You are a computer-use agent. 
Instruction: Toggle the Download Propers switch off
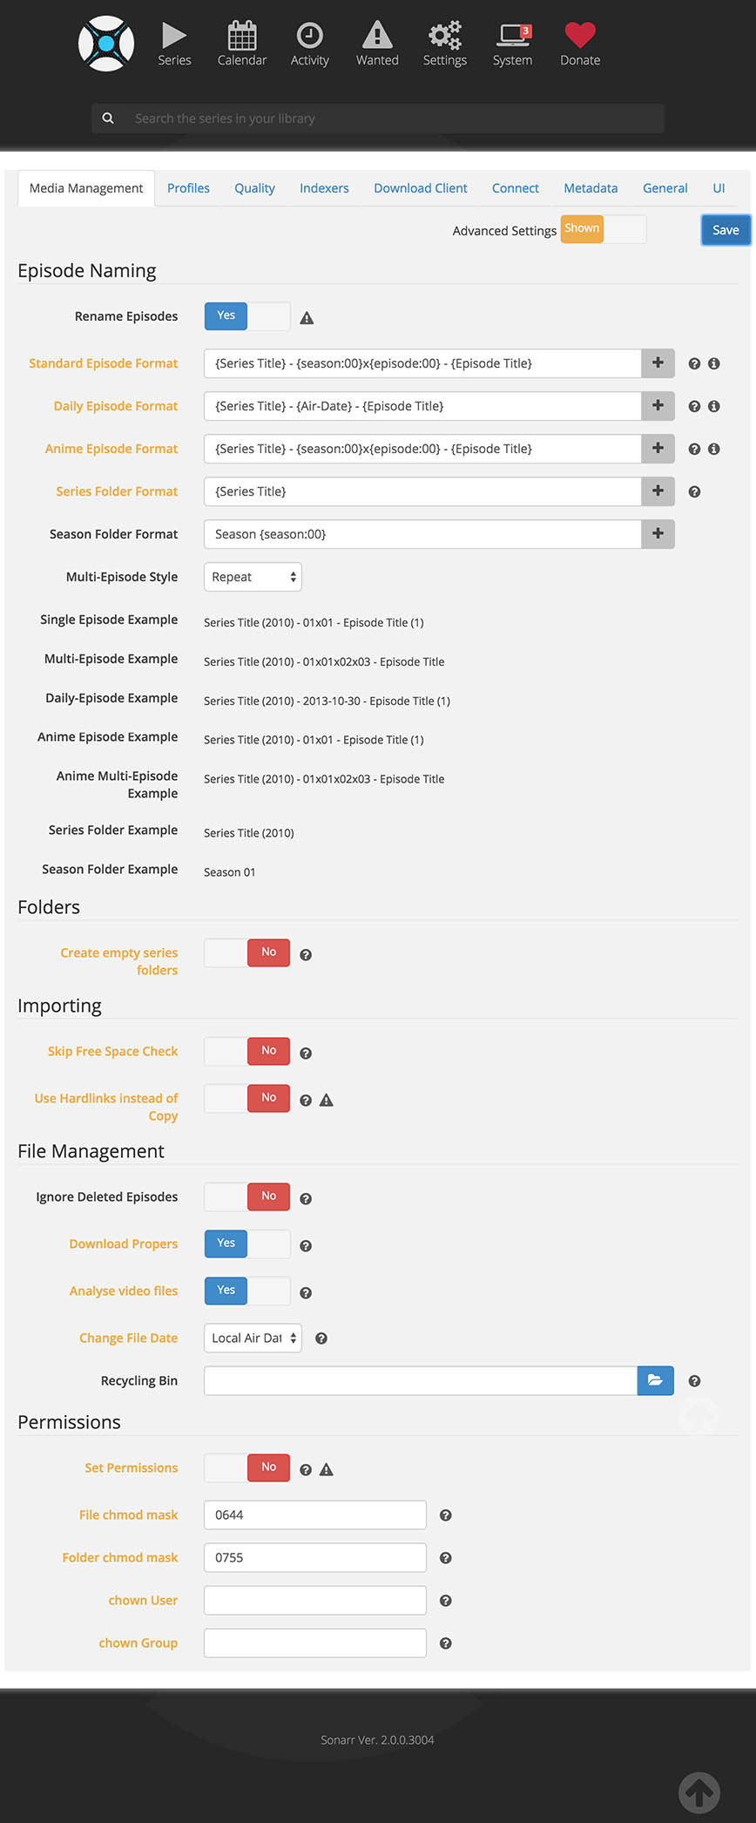[247, 1244]
